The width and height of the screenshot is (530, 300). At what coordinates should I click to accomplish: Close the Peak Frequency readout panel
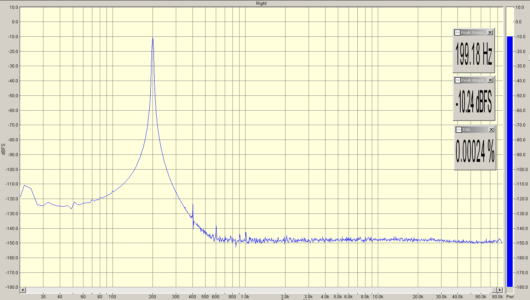point(490,33)
